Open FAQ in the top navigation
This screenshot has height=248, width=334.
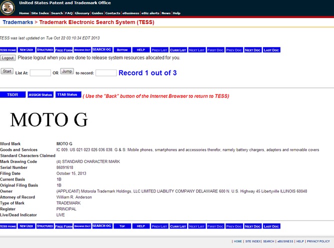tap(69, 13)
